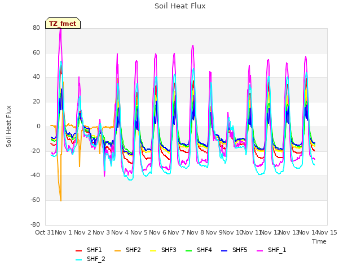Click the TZ_fmet annotation label
Viewport: 361px width, 270px height.
tap(63, 24)
